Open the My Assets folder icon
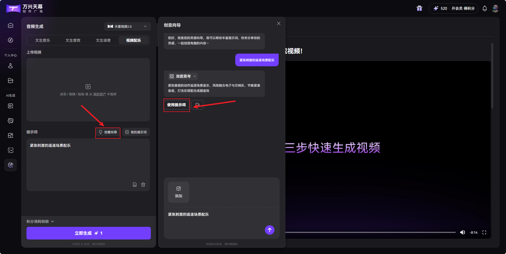Viewport: 506px width, 254px height. tap(11, 81)
